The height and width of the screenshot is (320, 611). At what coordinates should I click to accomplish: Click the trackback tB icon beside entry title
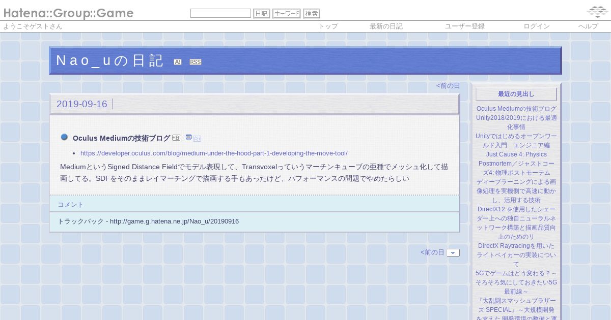coord(176,138)
